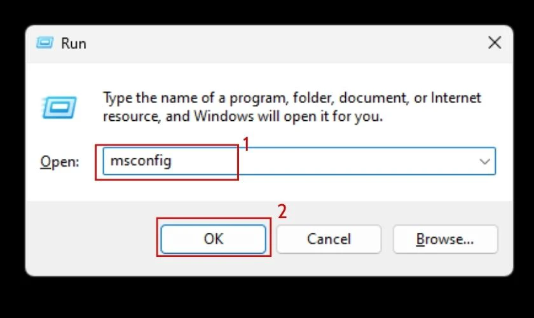Open the Browse... file picker
Image resolution: width=534 pixels, height=318 pixels.
(445, 239)
